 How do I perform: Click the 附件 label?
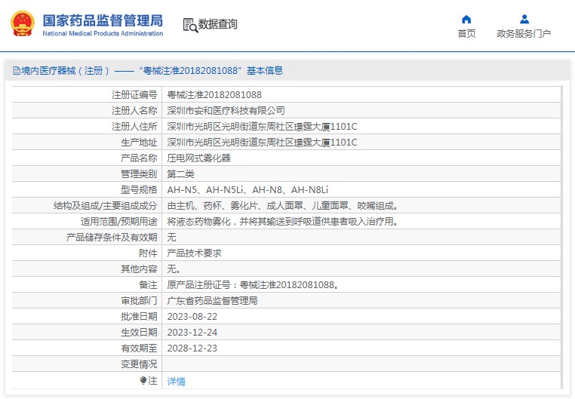point(148,253)
